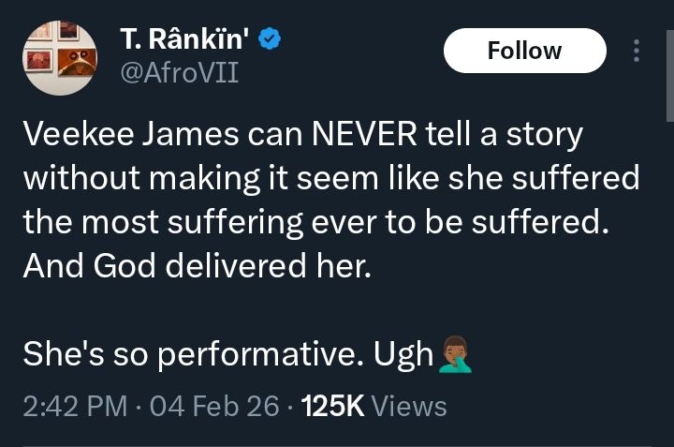This screenshot has height=447, width=674.
Task: Open the @AfroVII handle link
Action: coord(179,70)
